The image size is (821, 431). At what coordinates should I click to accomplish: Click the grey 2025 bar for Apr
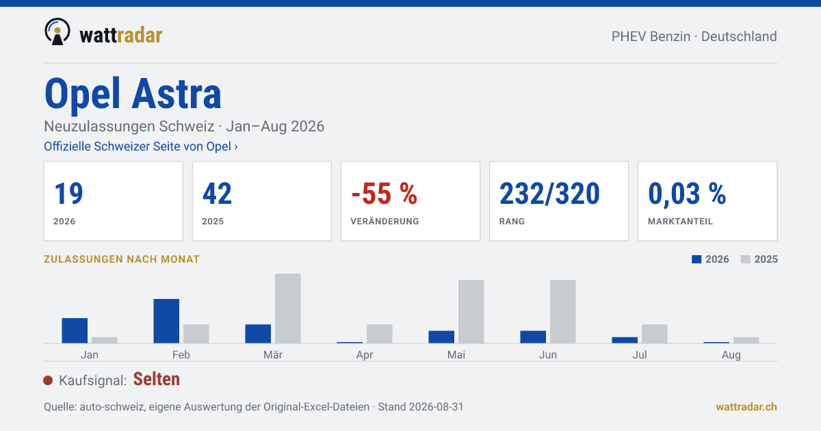click(380, 334)
